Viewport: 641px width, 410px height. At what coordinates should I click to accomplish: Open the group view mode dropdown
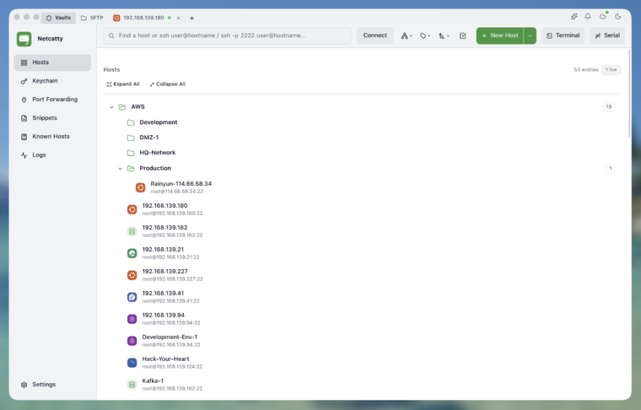(x=407, y=36)
